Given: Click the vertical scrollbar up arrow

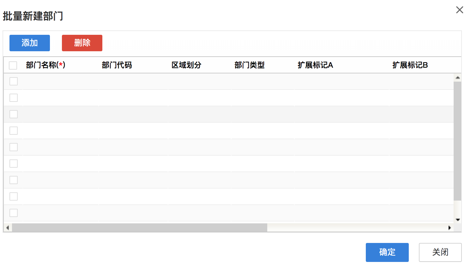Looking at the screenshot, I should (x=458, y=78).
